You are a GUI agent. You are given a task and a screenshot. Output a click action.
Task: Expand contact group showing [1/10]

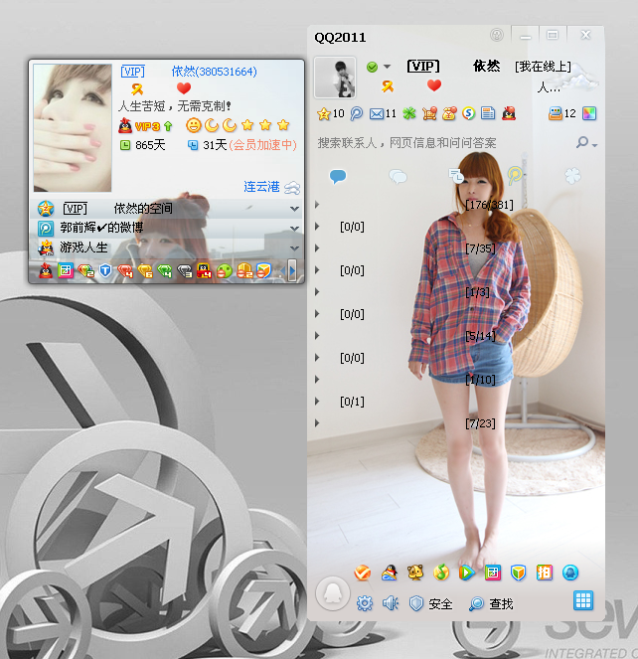coord(317,380)
